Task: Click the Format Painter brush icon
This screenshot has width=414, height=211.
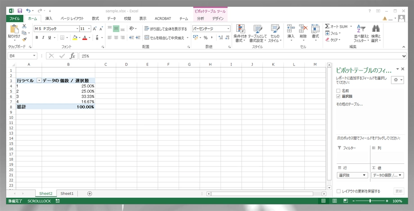Action: [24, 39]
